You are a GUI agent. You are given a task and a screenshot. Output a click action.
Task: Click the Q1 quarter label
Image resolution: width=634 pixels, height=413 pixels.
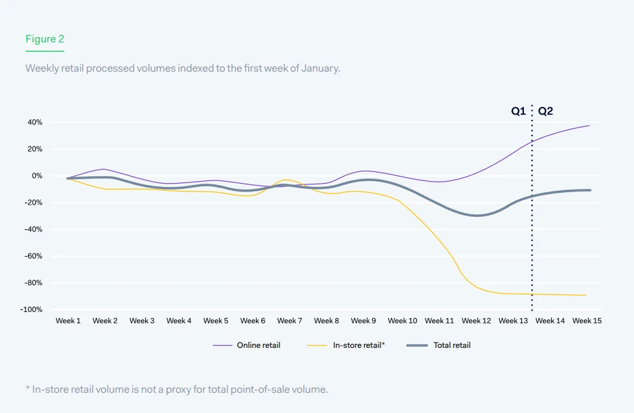click(518, 111)
